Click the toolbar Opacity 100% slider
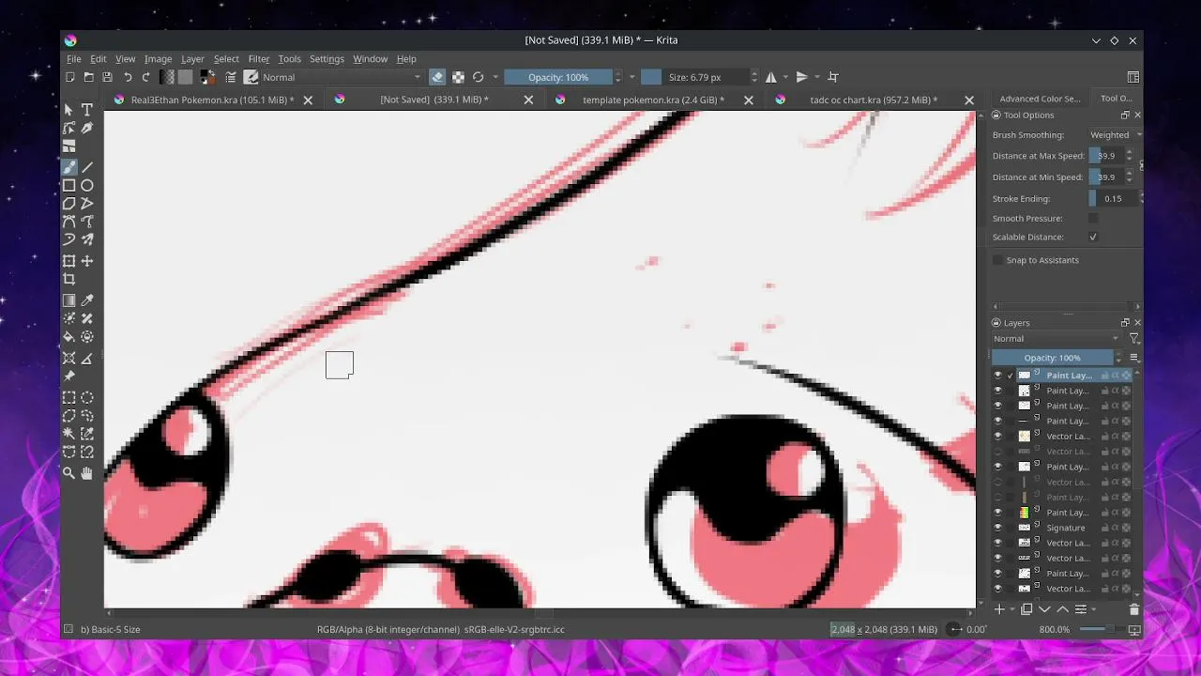 point(558,77)
